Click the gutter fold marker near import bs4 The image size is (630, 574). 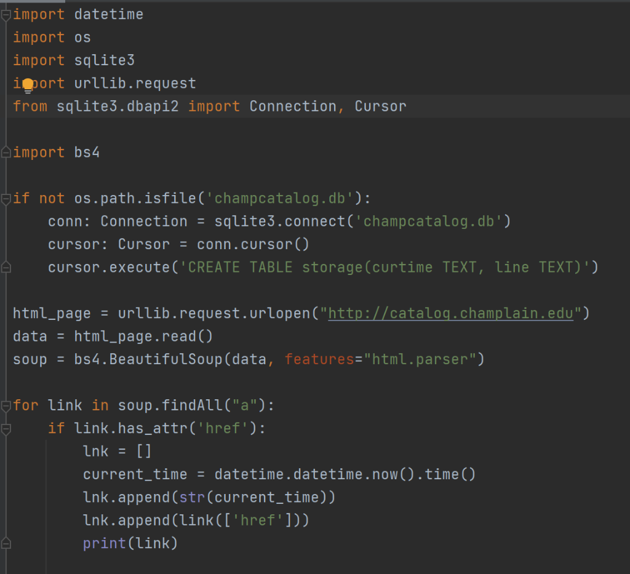5,152
